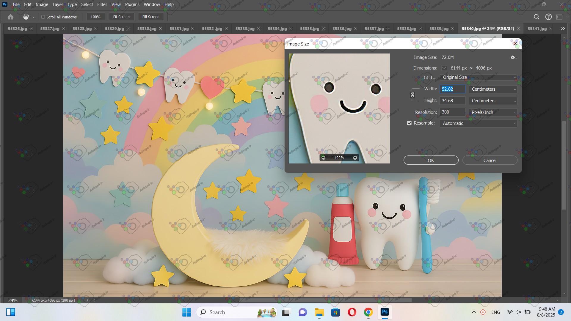Viewport: 571px width, 321px height.
Task: Zoom in the Image Size preview
Action: tap(355, 158)
